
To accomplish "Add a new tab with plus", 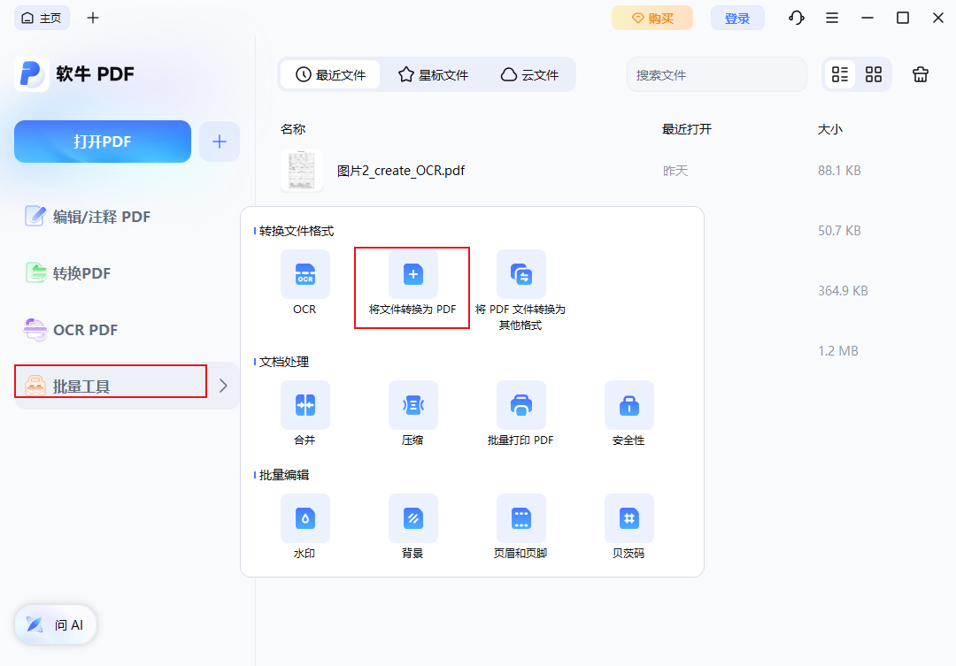I will coord(93,18).
